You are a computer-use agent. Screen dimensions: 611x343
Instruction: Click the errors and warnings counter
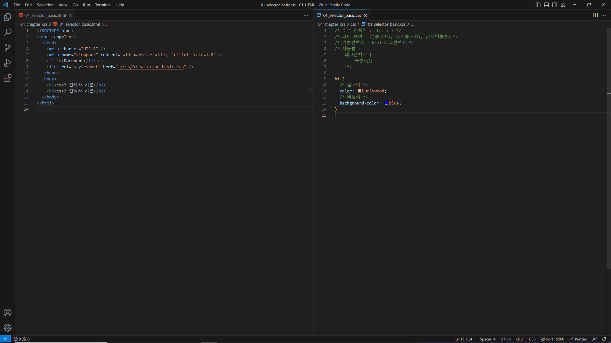click(22, 339)
